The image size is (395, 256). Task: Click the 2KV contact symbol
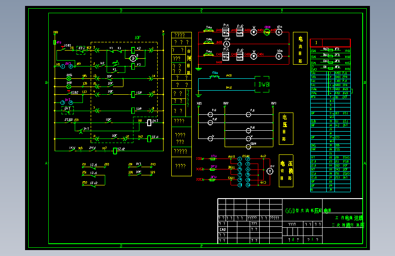(x=92, y=149)
